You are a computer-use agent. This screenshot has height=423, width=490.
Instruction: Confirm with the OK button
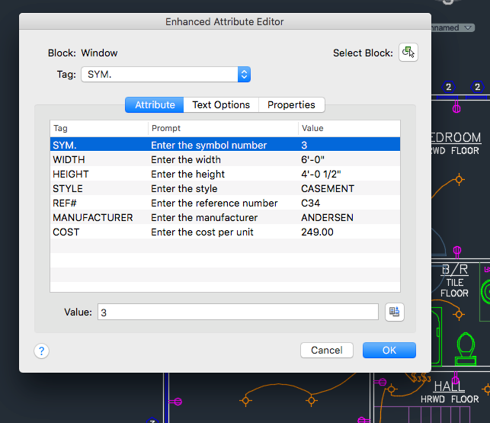click(x=389, y=350)
